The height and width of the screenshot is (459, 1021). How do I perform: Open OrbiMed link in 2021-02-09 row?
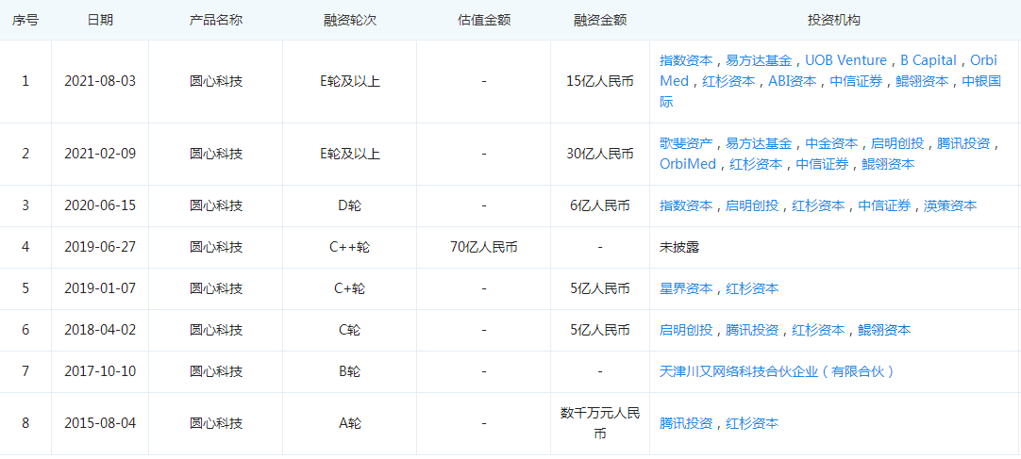(x=688, y=165)
